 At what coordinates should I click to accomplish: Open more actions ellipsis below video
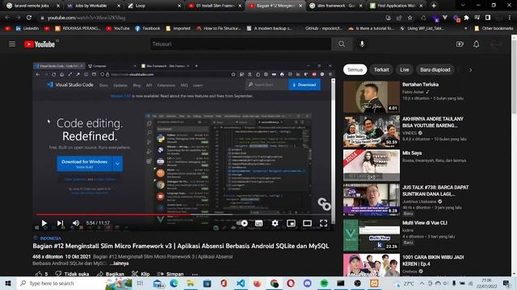click(x=195, y=274)
